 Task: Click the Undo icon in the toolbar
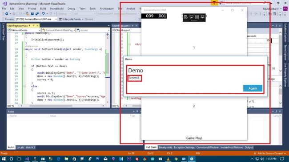coord(43,14)
